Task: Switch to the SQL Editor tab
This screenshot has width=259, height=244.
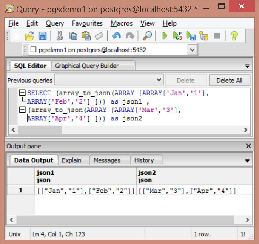Action: (30, 66)
